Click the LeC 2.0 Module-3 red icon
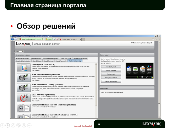170x128 pixels. [x=24, y=98]
